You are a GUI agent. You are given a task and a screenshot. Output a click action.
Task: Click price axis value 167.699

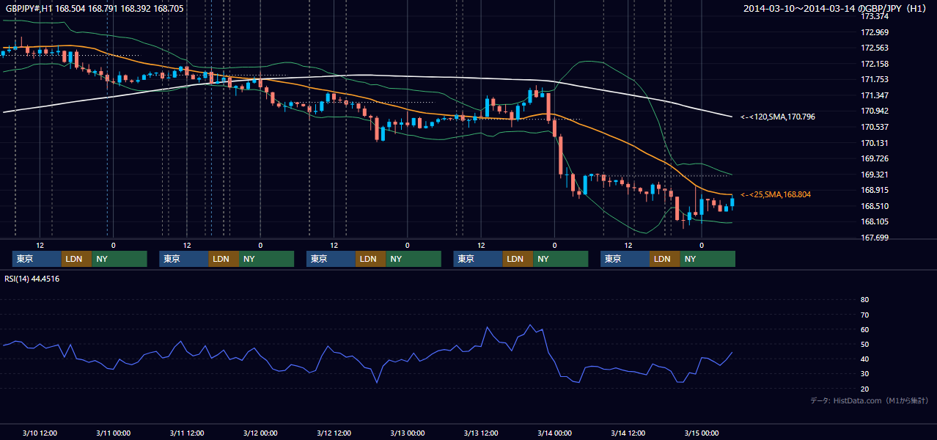pos(874,238)
